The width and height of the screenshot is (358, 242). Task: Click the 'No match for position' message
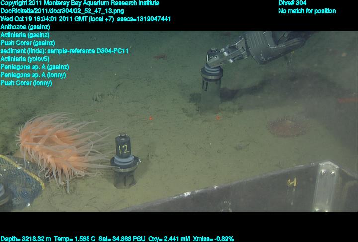(x=307, y=11)
